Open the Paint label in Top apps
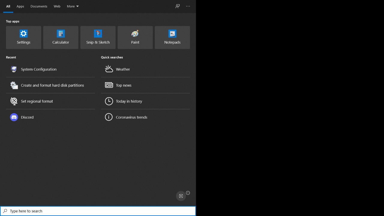 click(135, 42)
